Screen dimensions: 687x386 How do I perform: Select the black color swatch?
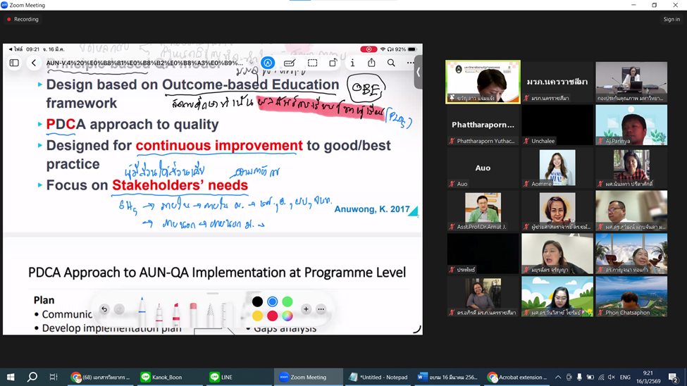pyautogui.click(x=257, y=302)
